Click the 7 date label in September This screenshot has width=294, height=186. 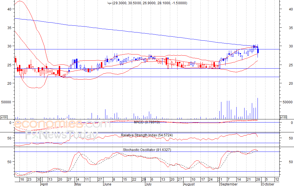[228, 180]
